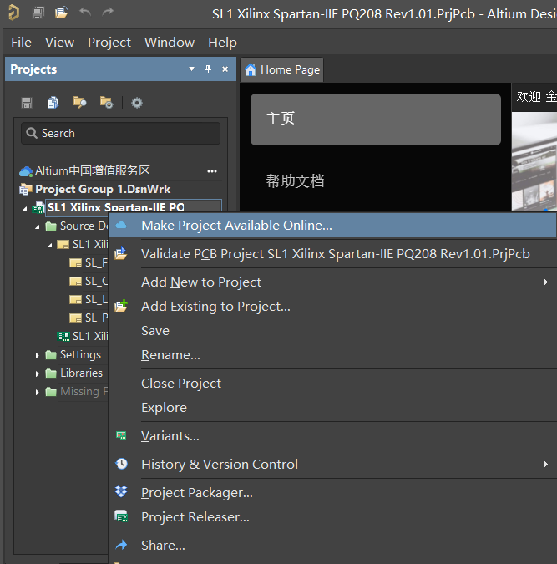Open the Projects panel dropdown arrow

192,69
